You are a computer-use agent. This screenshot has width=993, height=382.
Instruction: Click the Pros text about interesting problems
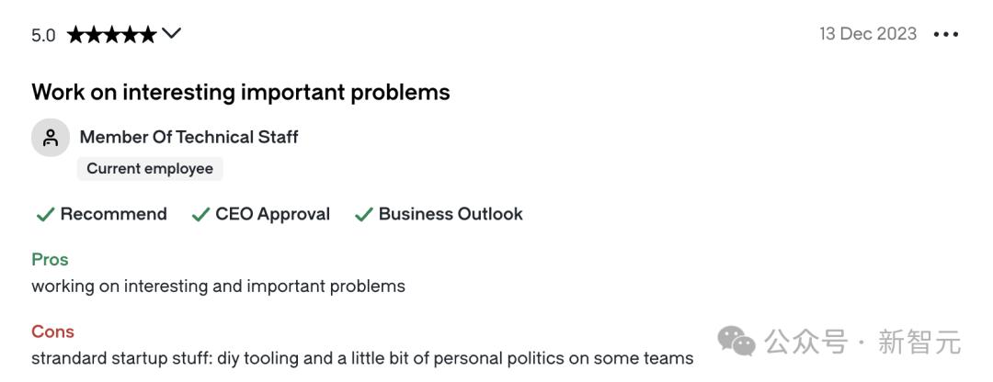[218, 286]
